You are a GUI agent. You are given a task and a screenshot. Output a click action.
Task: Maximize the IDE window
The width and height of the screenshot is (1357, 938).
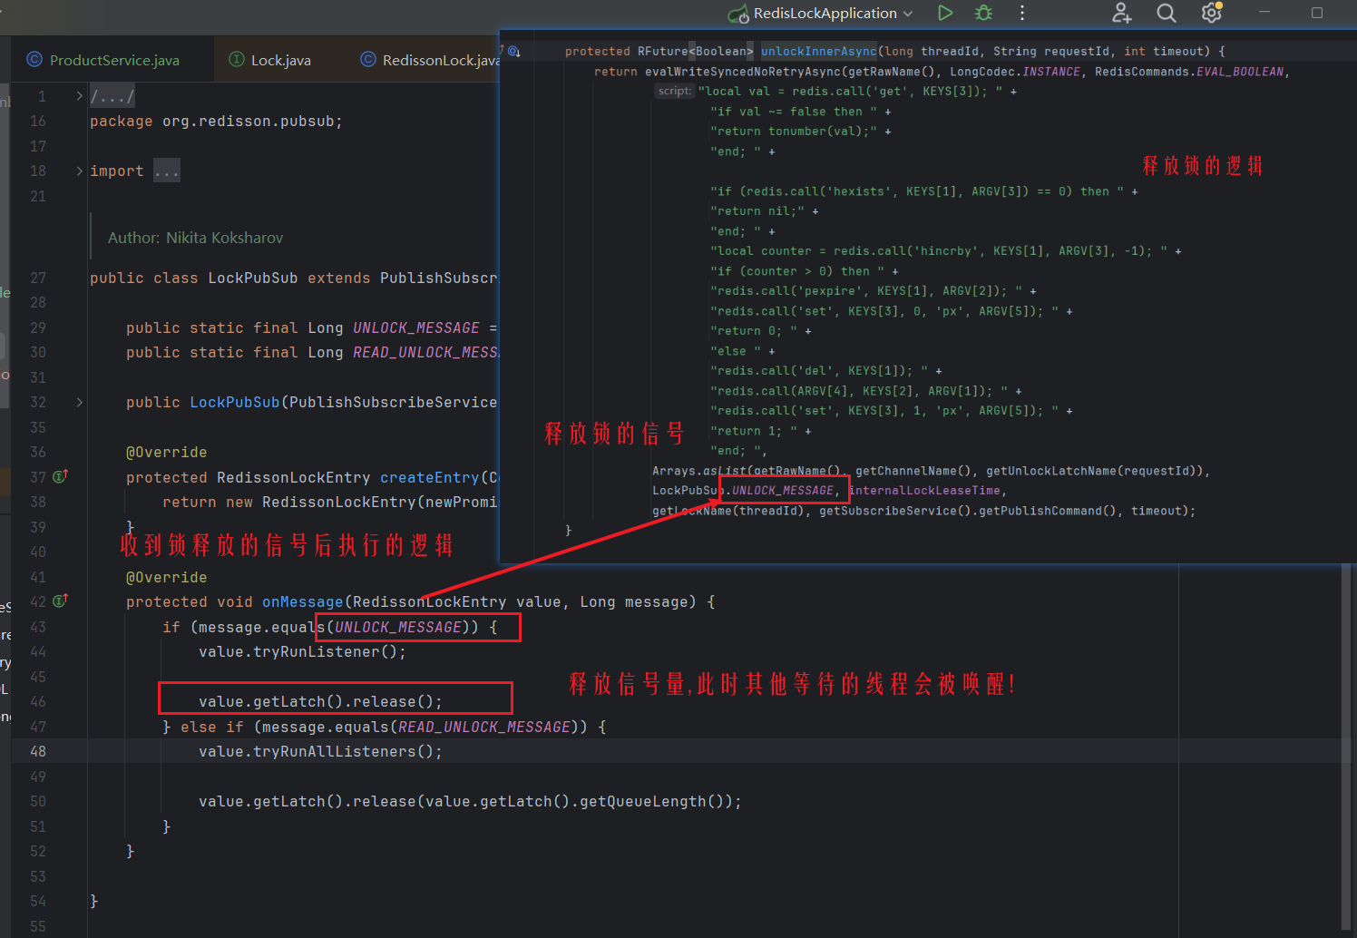coord(1317,13)
